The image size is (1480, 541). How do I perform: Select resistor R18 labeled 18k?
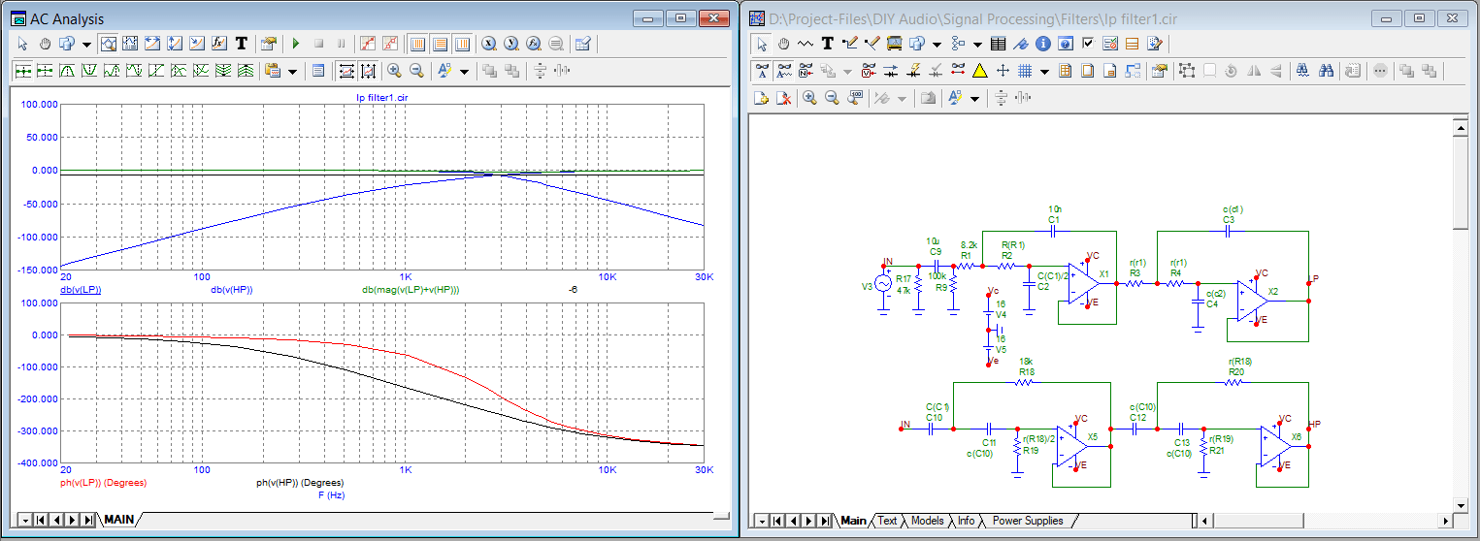pyautogui.click(x=1025, y=384)
